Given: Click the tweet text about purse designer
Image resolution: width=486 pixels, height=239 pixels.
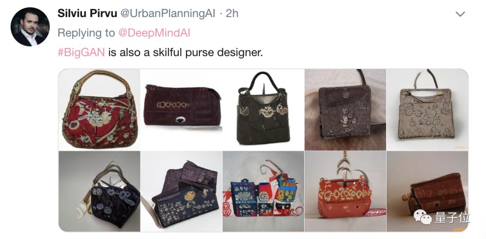Looking at the screenshot, I should [160, 52].
